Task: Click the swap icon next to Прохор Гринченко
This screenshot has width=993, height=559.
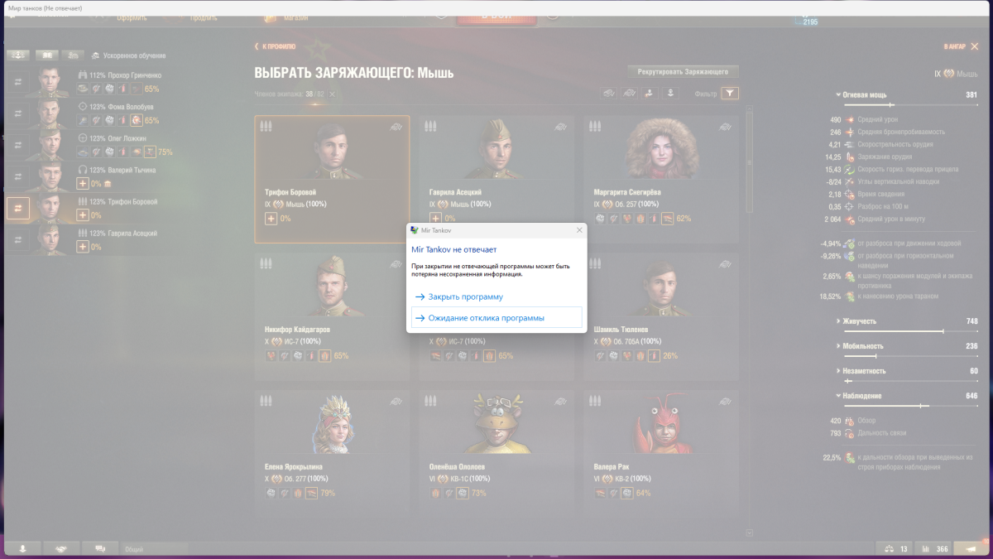Action: [x=17, y=81]
